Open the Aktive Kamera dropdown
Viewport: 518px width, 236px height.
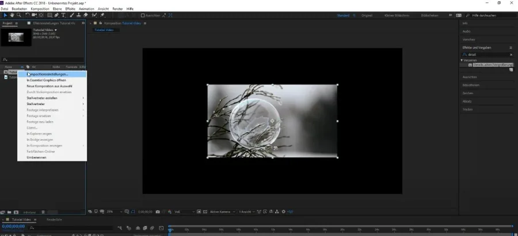222,212
